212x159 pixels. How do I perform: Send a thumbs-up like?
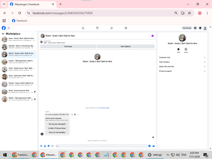pos(153,146)
